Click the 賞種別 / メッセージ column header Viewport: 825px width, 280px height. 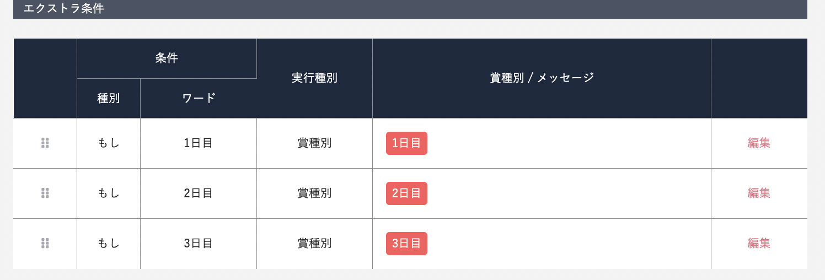click(542, 78)
